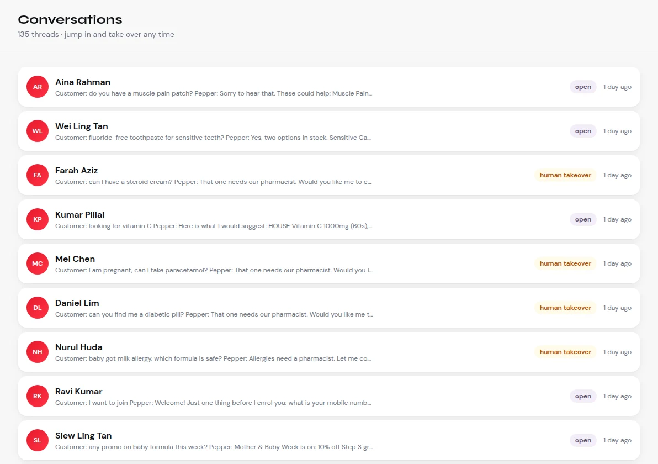Image resolution: width=658 pixels, height=464 pixels.
Task: Click '1 day ago' on Mei Chen's row
Action: [617, 263]
